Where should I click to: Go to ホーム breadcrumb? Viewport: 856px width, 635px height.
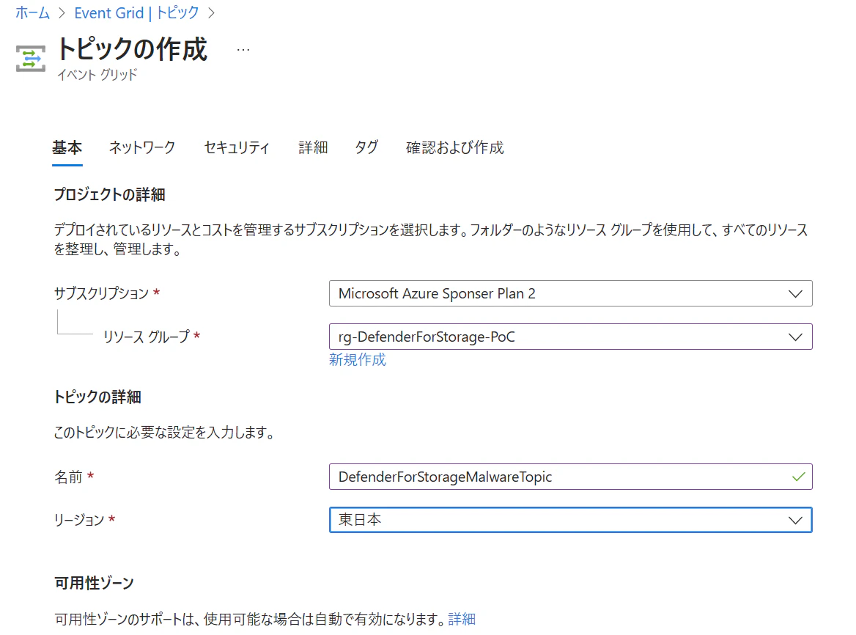tap(33, 12)
